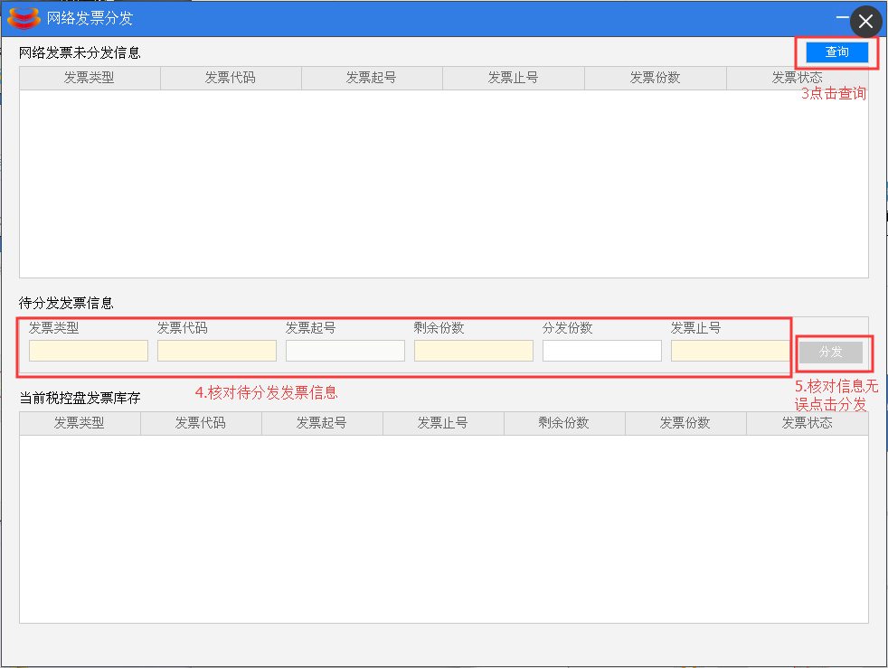The image size is (888, 668).
Task: Click the 当前税控盘发票库存 label
Action: pos(80,398)
